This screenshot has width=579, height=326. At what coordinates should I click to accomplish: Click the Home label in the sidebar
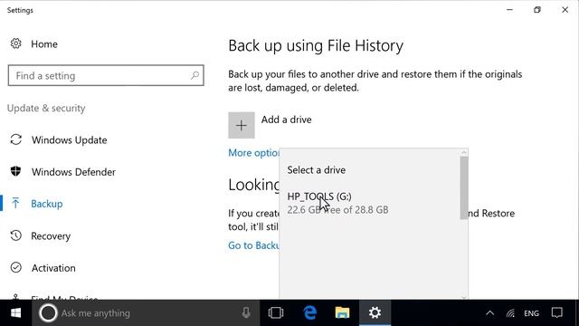pyautogui.click(x=44, y=44)
